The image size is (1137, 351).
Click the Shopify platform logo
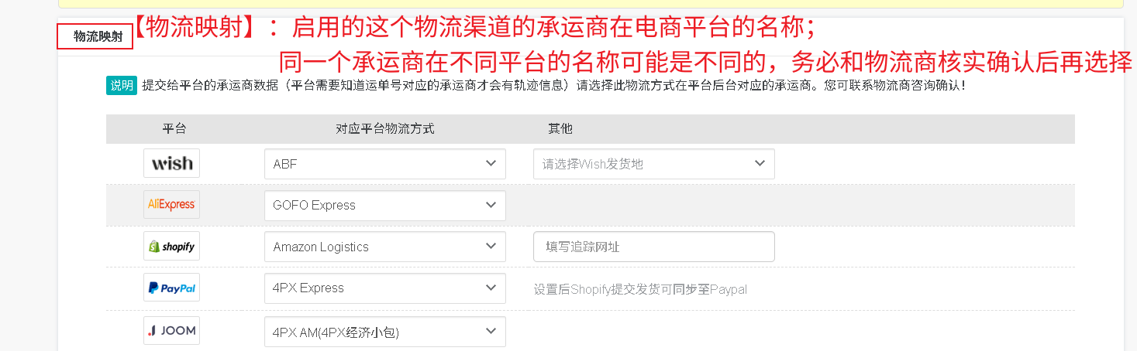click(x=171, y=247)
